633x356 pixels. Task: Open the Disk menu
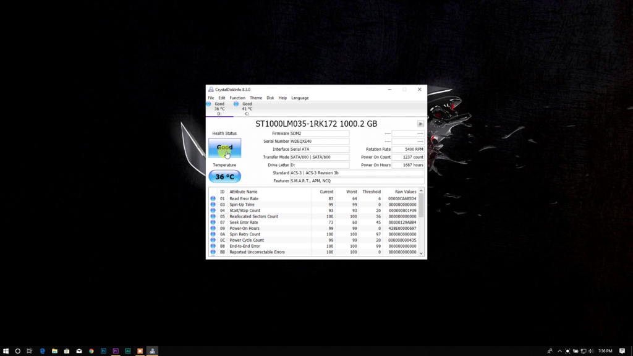[270, 98]
